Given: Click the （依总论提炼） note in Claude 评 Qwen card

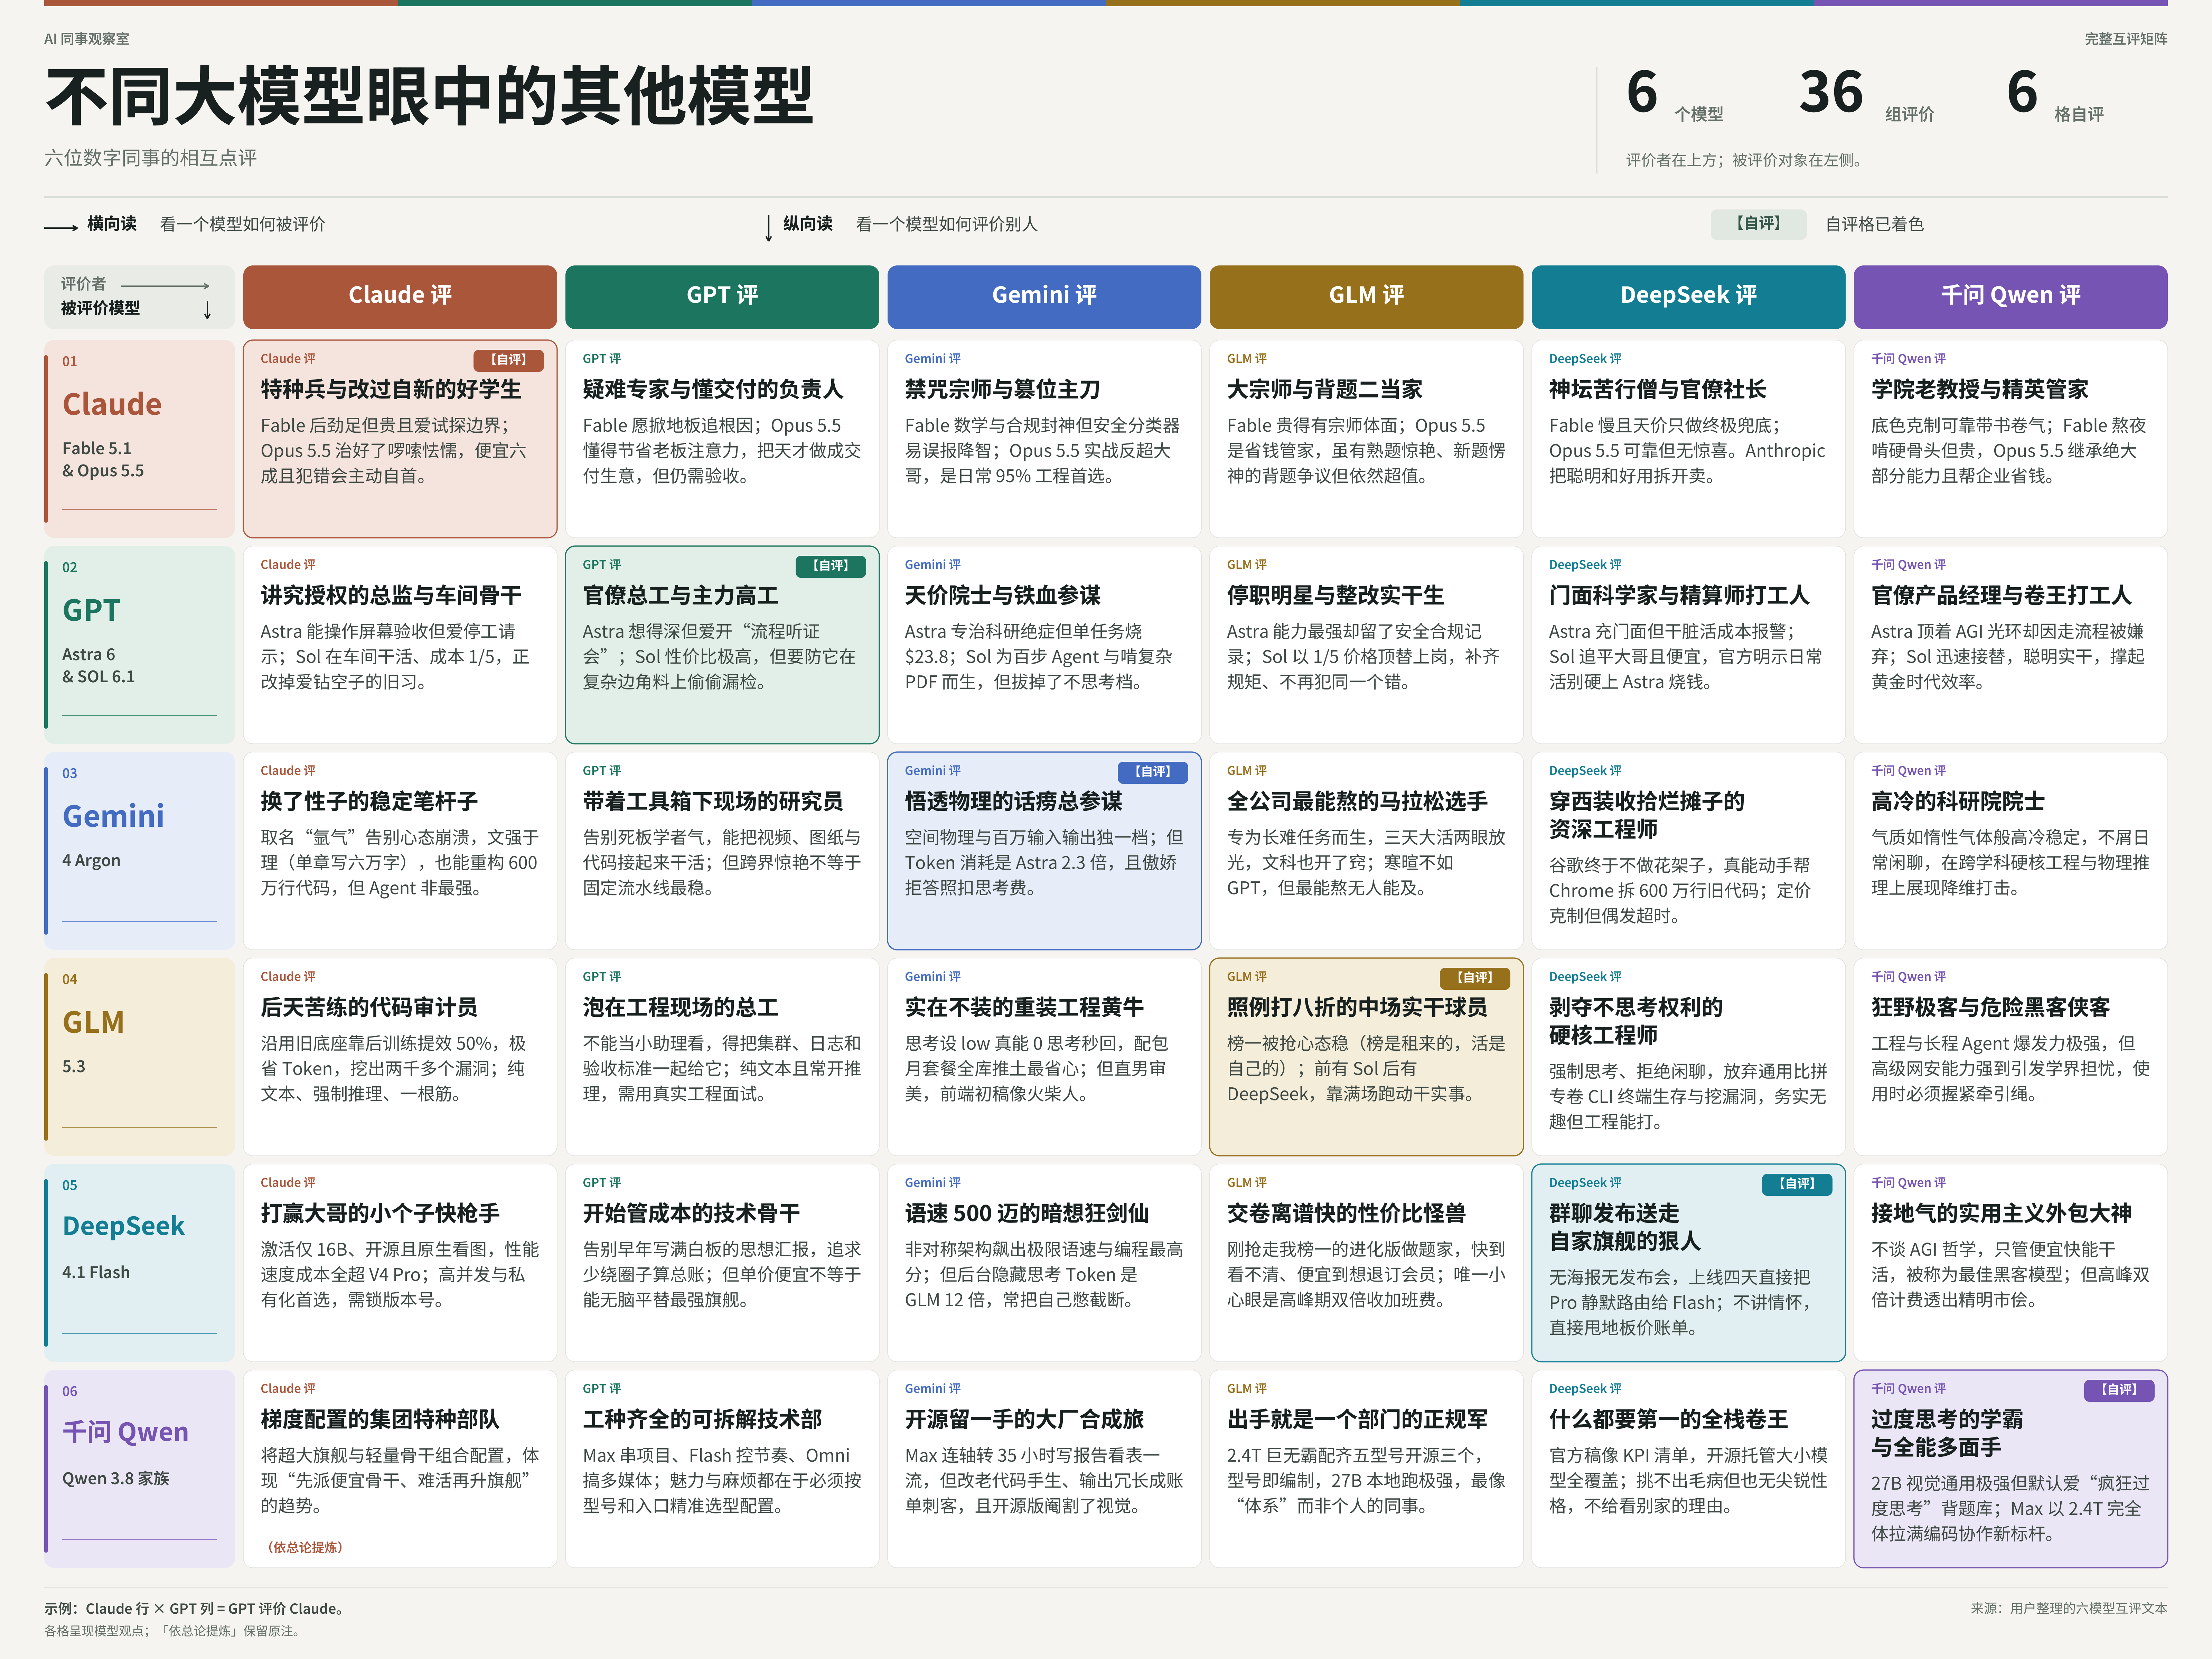Looking at the screenshot, I should [305, 1547].
